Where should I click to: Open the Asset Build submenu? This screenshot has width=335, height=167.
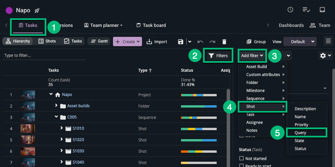263,67
